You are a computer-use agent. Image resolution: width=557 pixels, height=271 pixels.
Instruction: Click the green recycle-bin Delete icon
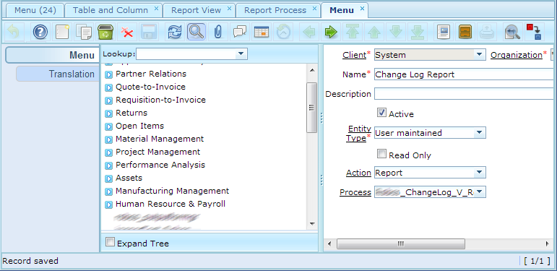pos(105,33)
